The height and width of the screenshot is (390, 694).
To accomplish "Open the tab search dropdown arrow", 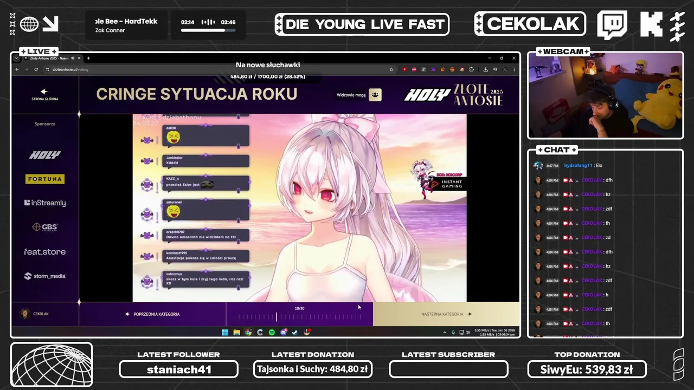I will pyautogui.click(x=16, y=58).
